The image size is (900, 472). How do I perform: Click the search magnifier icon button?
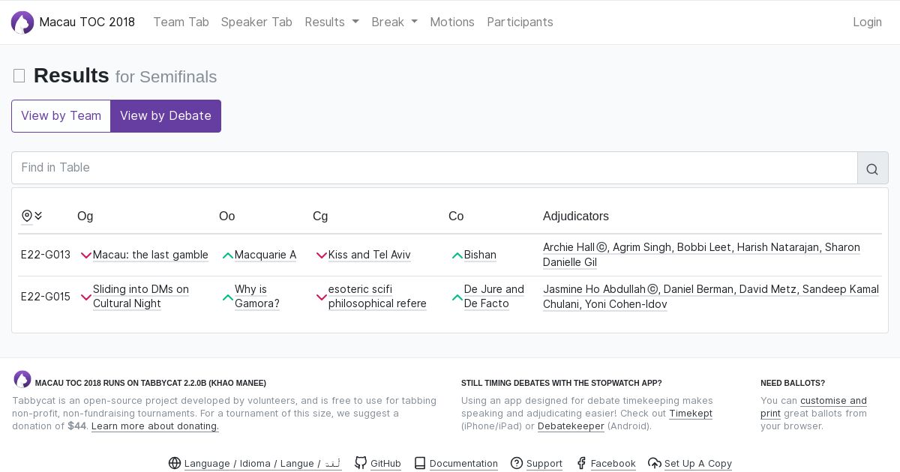click(872, 169)
